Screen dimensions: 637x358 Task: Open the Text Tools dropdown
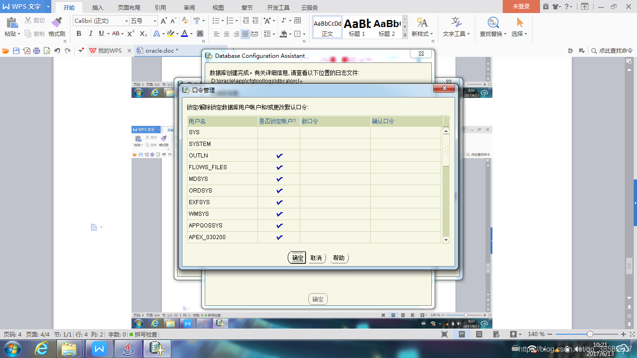pos(468,34)
